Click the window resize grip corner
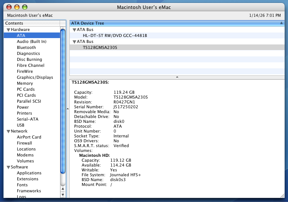 click(x=282, y=195)
